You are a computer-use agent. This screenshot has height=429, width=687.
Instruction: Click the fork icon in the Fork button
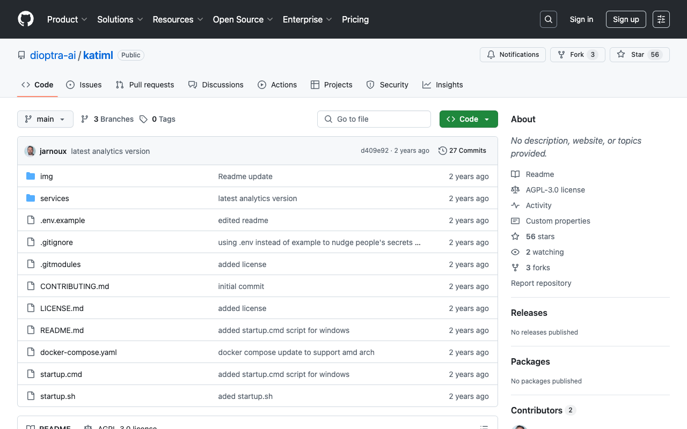coord(561,55)
